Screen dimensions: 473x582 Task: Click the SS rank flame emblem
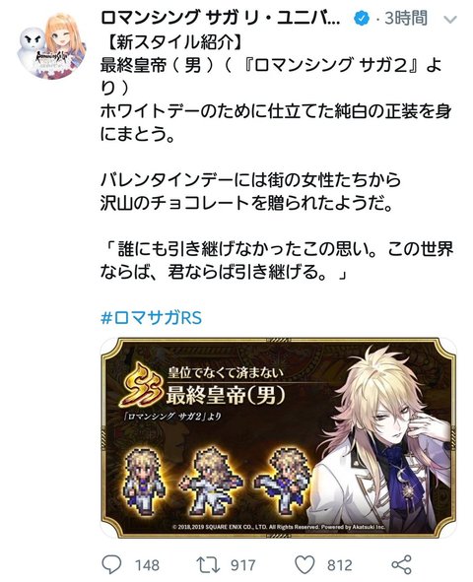142,386
